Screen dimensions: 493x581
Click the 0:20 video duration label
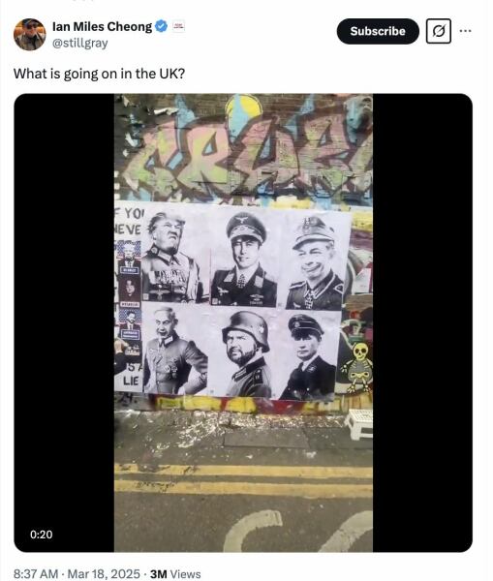[41, 535]
